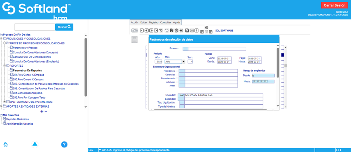Delete the record with the trash icon
The height and width of the screenshot is (152, 351).
(176, 30)
